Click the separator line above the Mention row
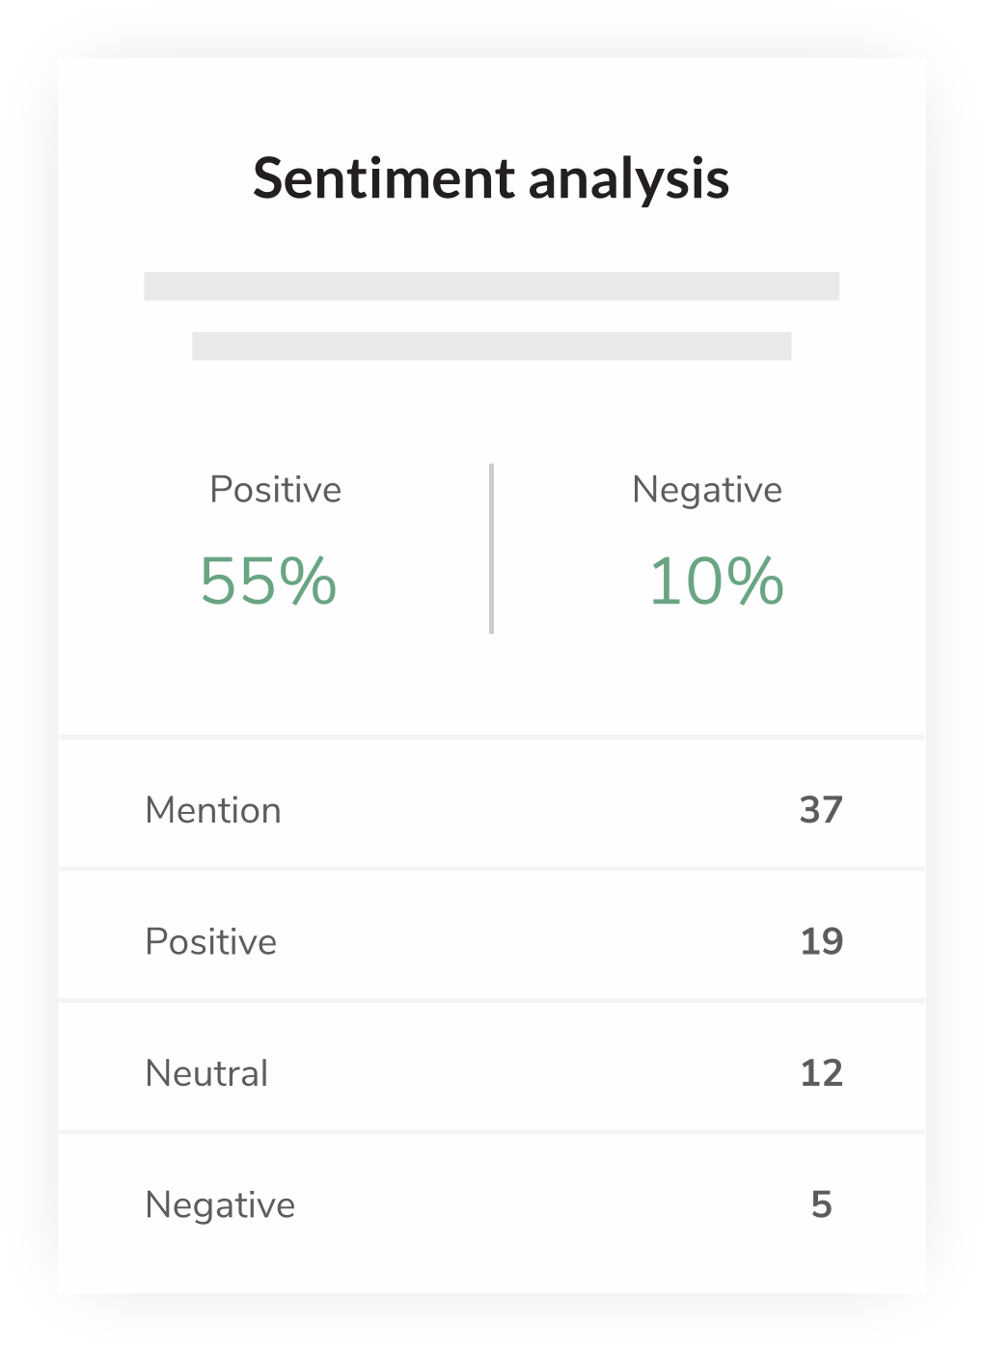The height and width of the screenshot is (1351, 984). click(491, 738)
